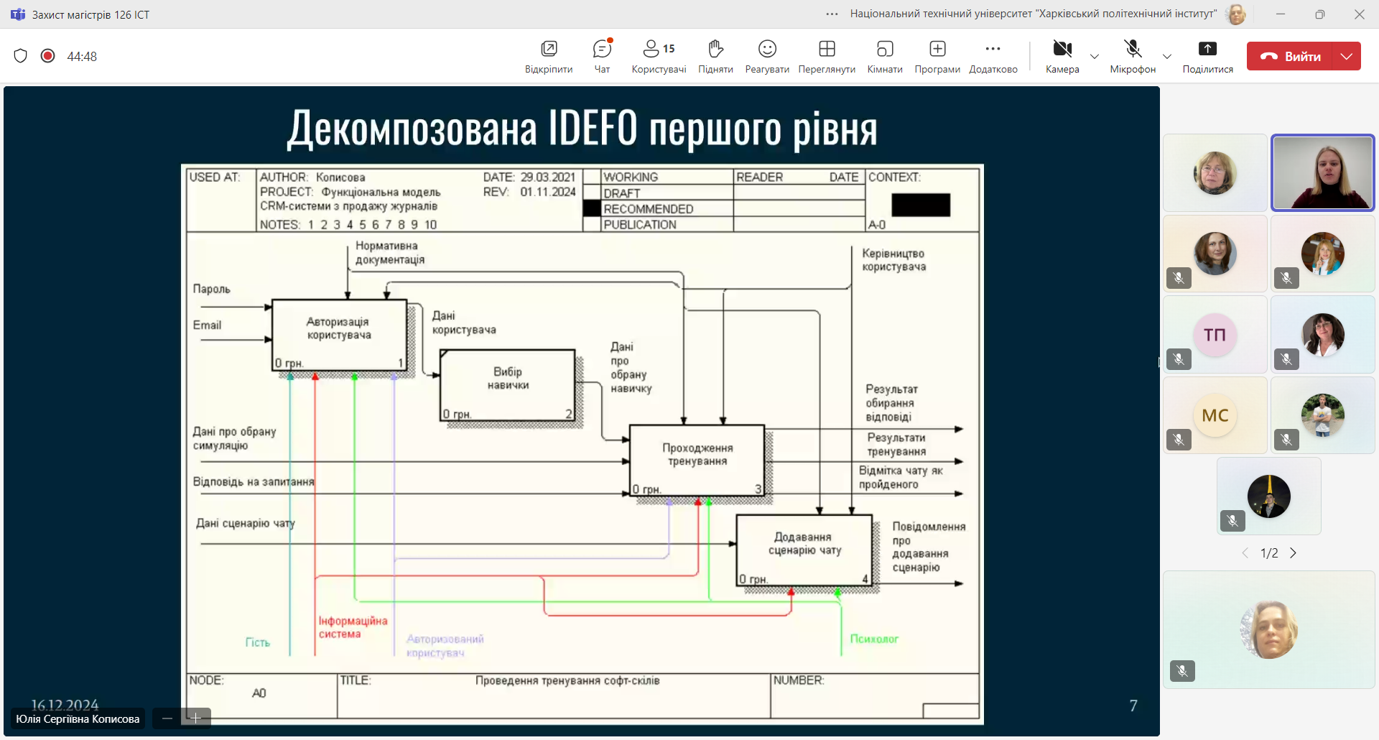Screen dimensions: 1379x740
Task: Unmute the microphone
Action: click(1133, 50)
